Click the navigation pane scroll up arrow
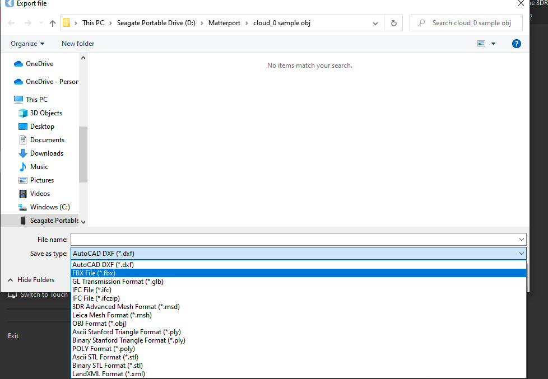The height and width of the screenshot is (379, 548). coord(83,58)
